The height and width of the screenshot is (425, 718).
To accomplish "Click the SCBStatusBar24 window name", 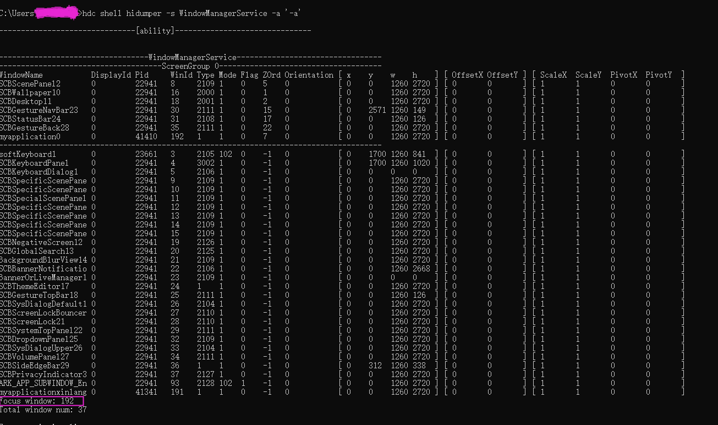I will pyautogui.click(x=30, y=119).
